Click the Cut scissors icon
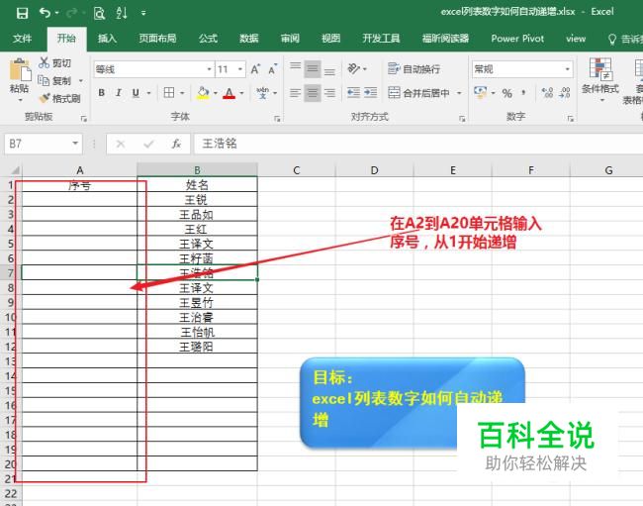Screen dimensions: 643x506 44,62
